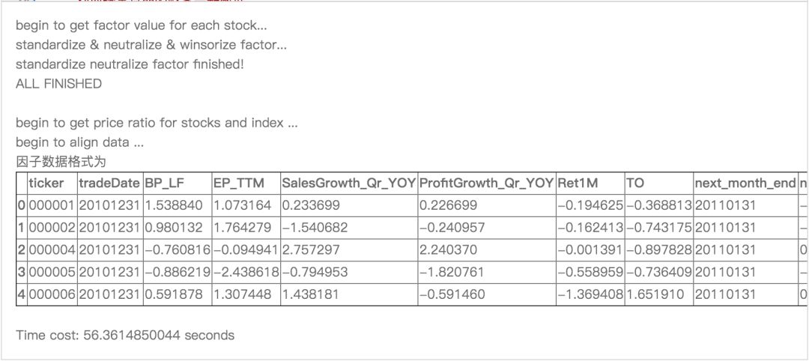Select ticker cell 000004

point(52,249)
